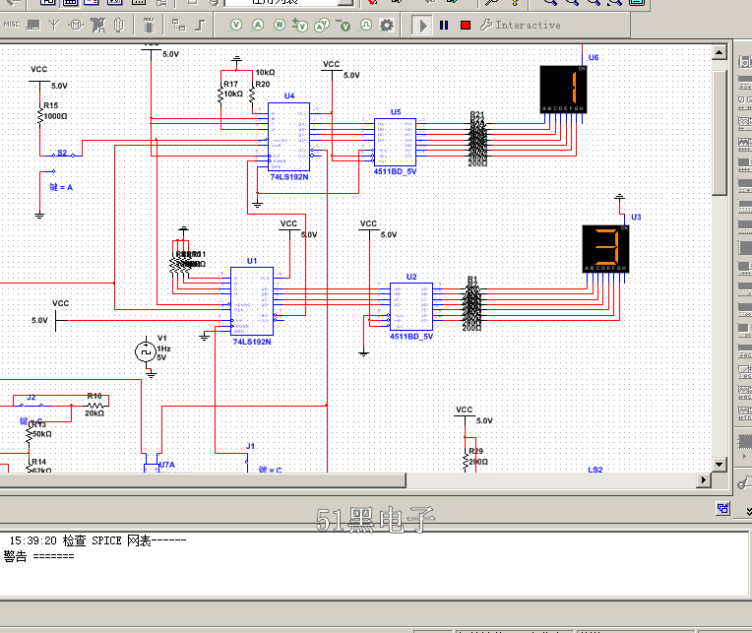Select resistor R16 20kΩ
Image resolution: width=752 pixels, height=633 pixels.
[x=94, y=406]
